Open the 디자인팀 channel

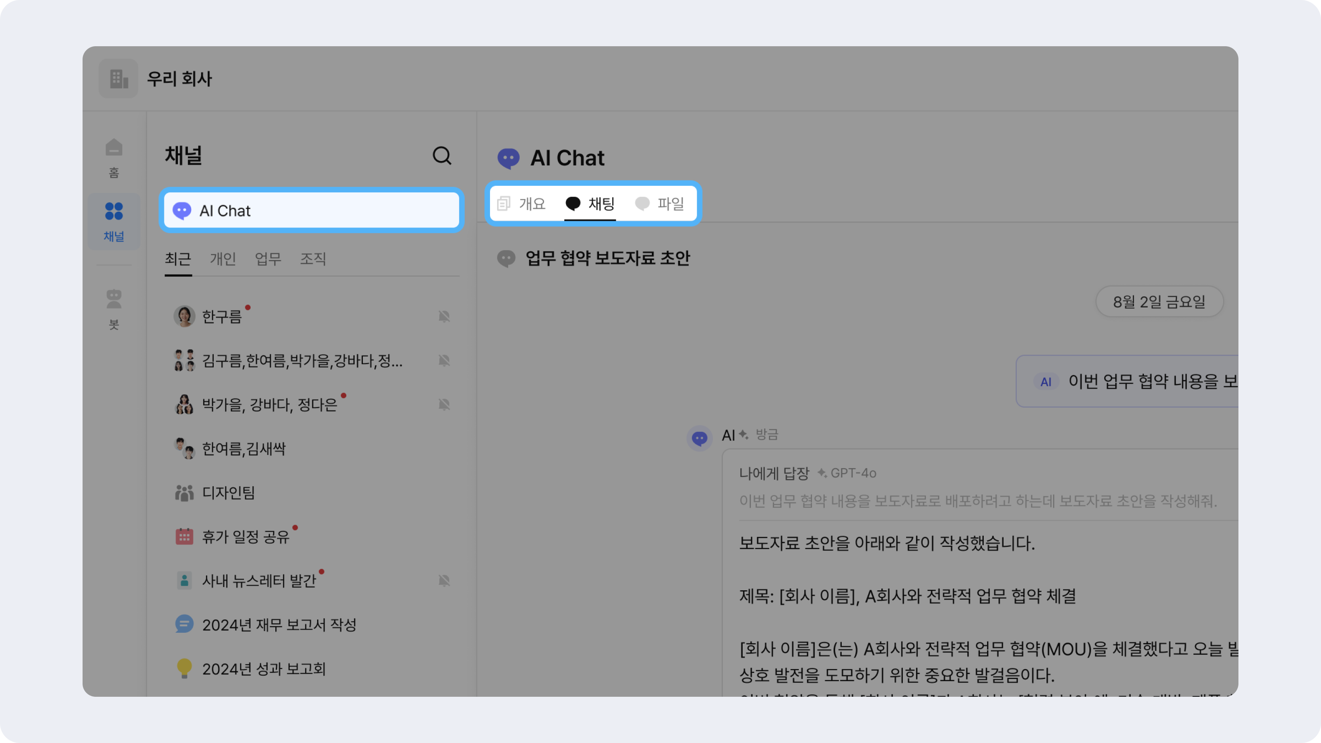click(x=228, y=493)
